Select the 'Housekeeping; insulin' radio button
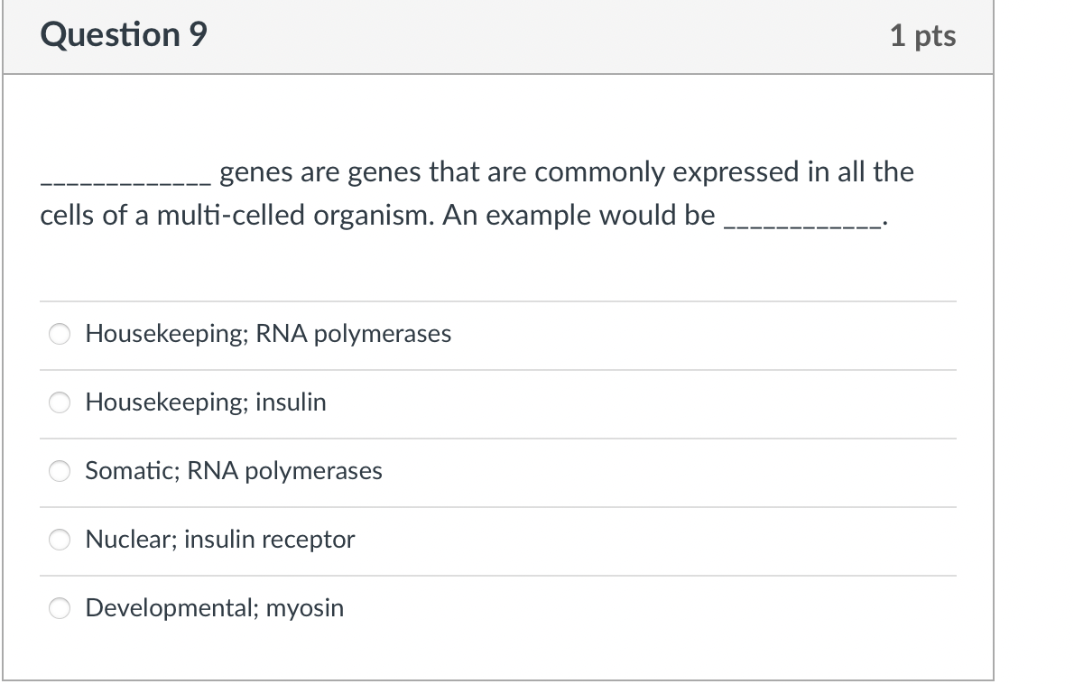Screen dimensions: 1074x684 (x=59, y=402)
